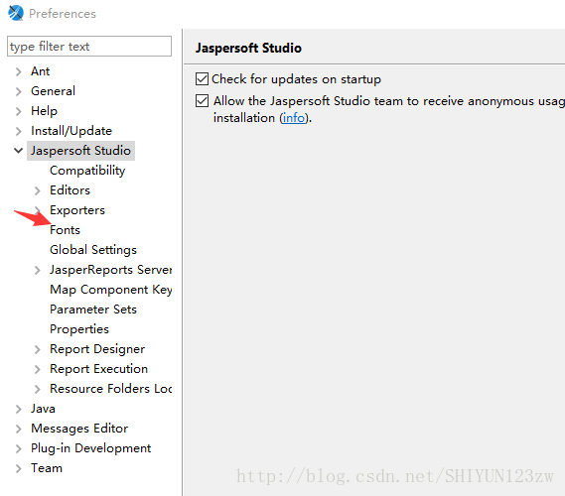565x496 pixels.
Task: Select Report Execution tree item
Action: pos(98,369)
